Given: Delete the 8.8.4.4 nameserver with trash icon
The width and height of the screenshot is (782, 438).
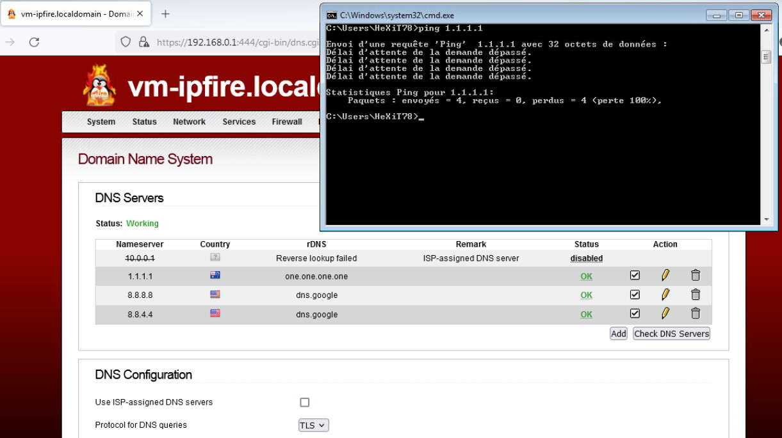Looking at the screenshot, I should pos(696,313).
